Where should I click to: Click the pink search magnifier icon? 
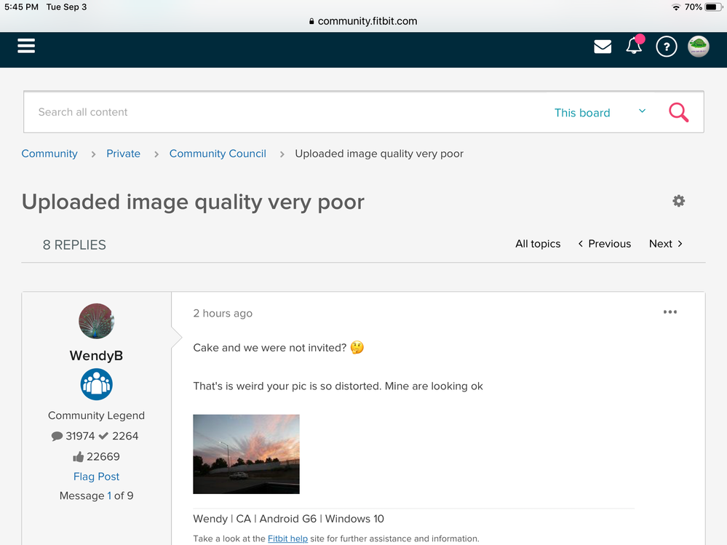(678, 112)
